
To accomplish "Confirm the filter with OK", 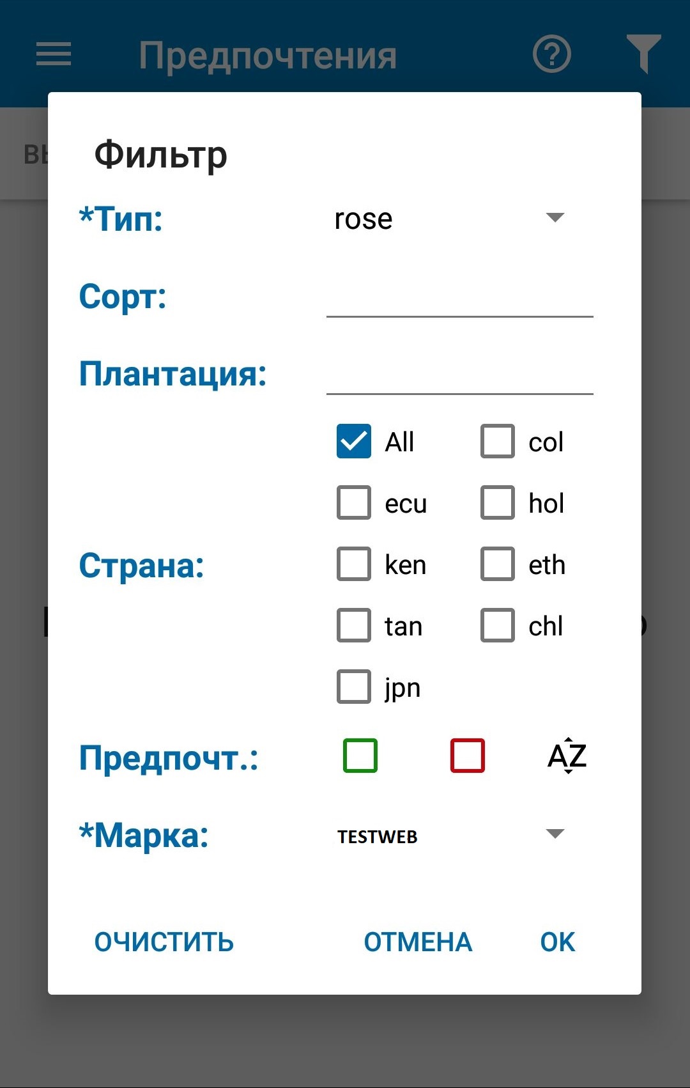I will (557, 942).
